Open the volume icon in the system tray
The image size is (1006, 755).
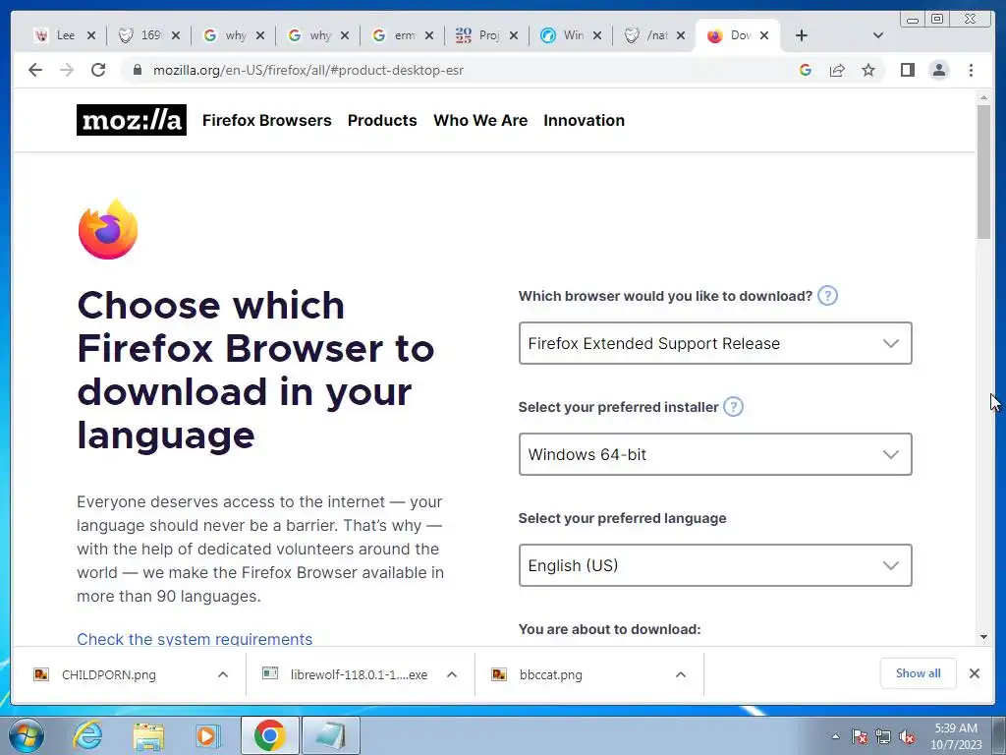click(x=907, y=736)
